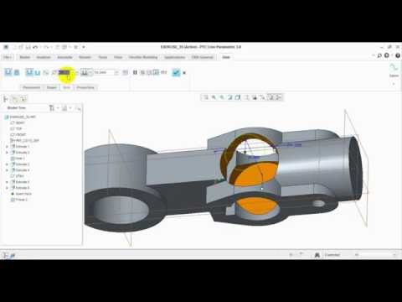
Task: Select the simple hole type icon
Action: coord(8,72)
